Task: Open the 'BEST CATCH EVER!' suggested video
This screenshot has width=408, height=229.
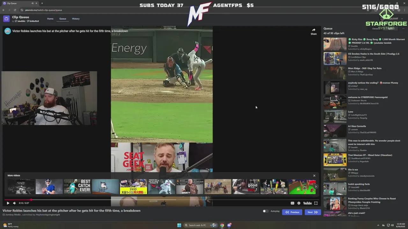Action: [77, 187]
